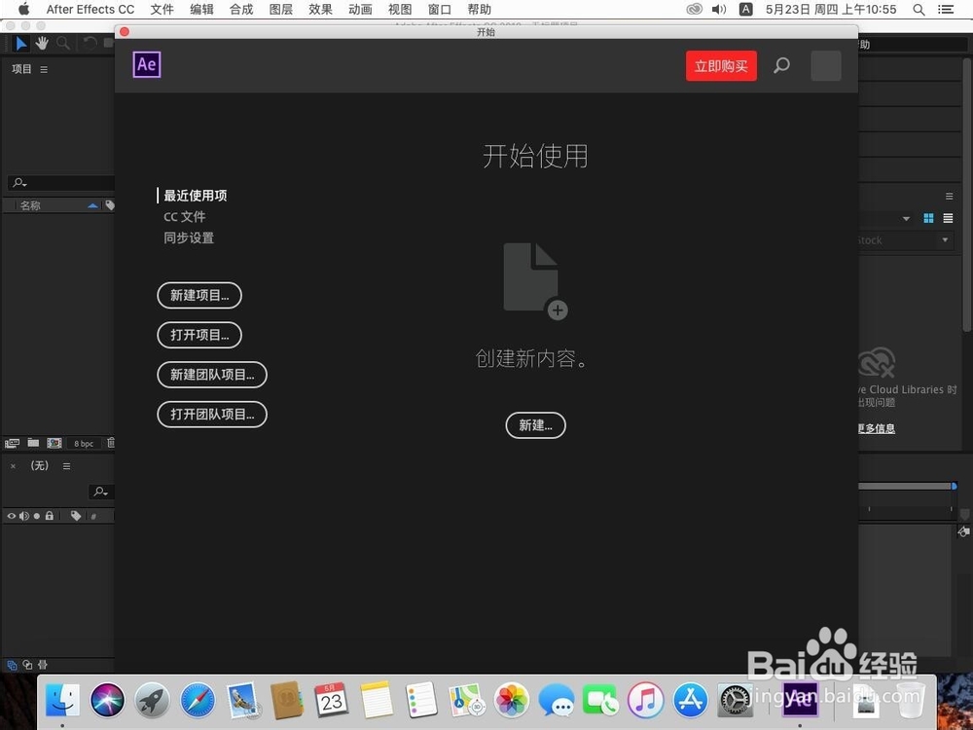Toggle Layer Switches pane in timeline
Screen dimensions: 973x730
tap(12, 665)
